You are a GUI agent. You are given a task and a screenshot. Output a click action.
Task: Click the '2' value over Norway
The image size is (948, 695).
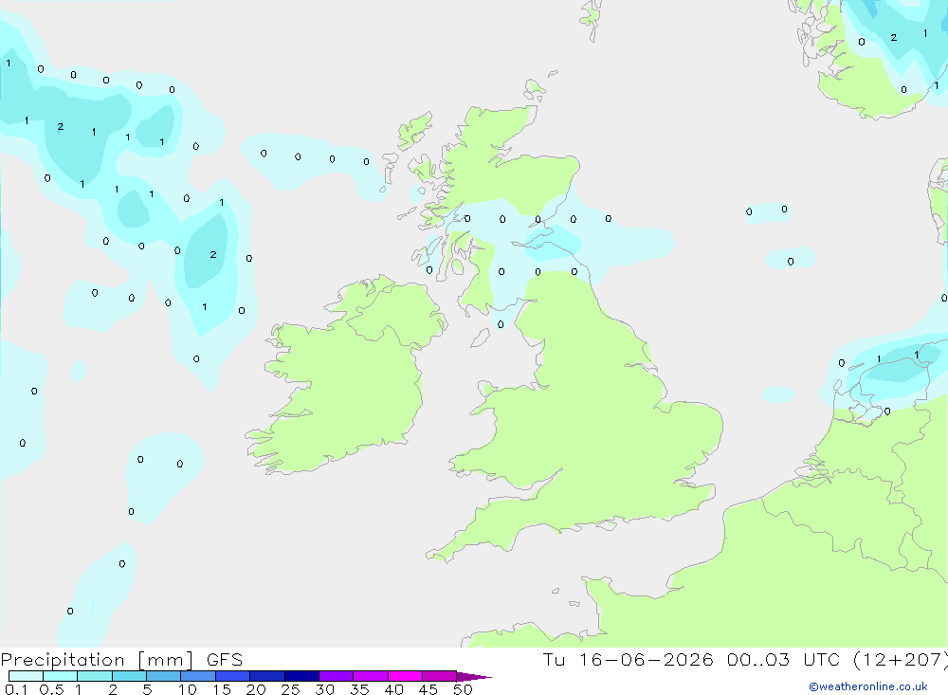tap(894, 38)
